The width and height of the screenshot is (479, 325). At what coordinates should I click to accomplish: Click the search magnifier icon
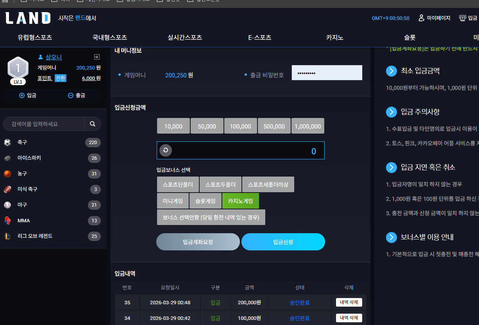click(x=93, y=124)
